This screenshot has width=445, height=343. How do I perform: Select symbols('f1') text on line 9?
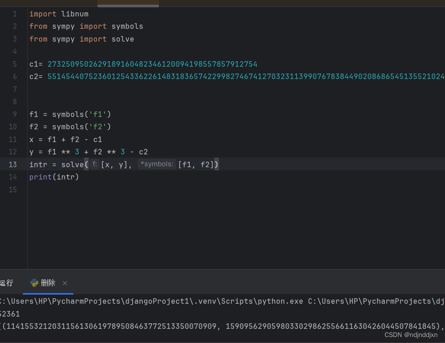click(83, 114)
